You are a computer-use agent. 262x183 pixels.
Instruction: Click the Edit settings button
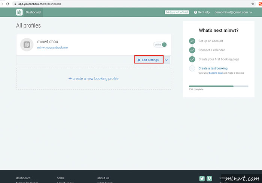point(149,60)
